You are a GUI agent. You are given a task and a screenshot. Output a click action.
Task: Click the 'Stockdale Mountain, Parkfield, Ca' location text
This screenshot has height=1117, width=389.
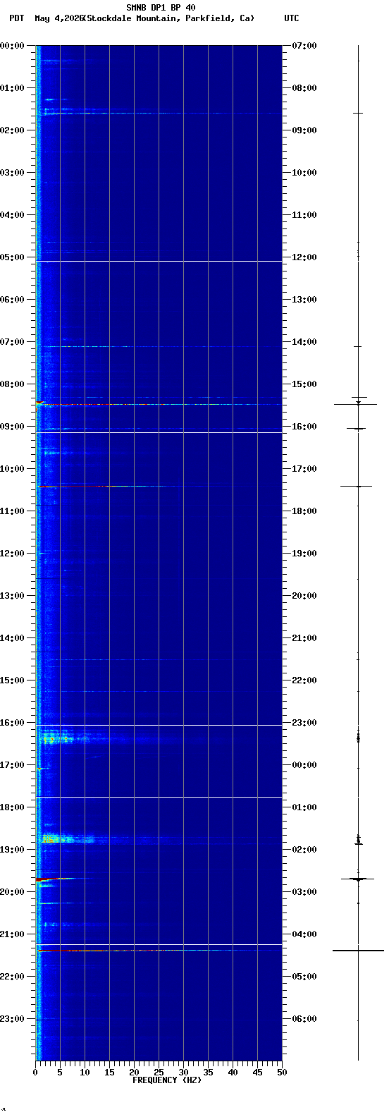pyautogui.click(x=168, y=18)
